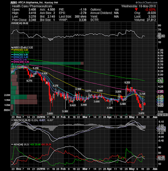Click the Last Size 300 shrs value
Viewport: 168px width, 171px height.
pyautogui.click(x=80, y=17)
